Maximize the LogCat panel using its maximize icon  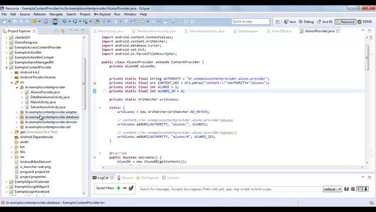coord(370,177)
